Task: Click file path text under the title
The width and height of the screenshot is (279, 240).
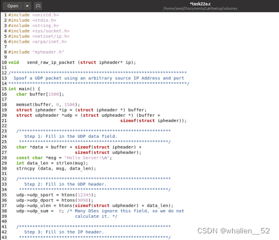Action: (200, 8)
